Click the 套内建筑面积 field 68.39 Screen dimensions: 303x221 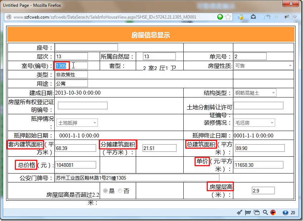click(75, 148)
